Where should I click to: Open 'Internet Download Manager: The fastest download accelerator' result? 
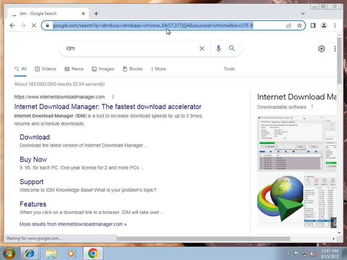pyautogui.click(x=108, y=107)
